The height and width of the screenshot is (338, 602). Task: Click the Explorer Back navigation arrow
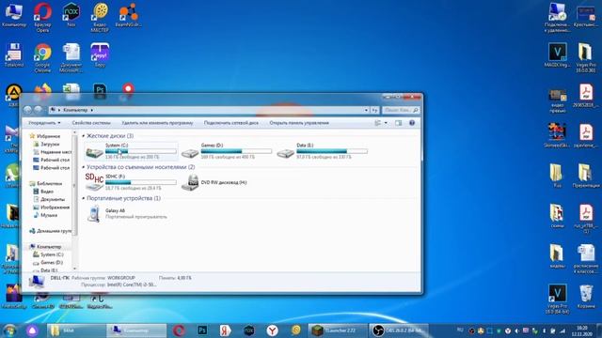click(27, 110)
